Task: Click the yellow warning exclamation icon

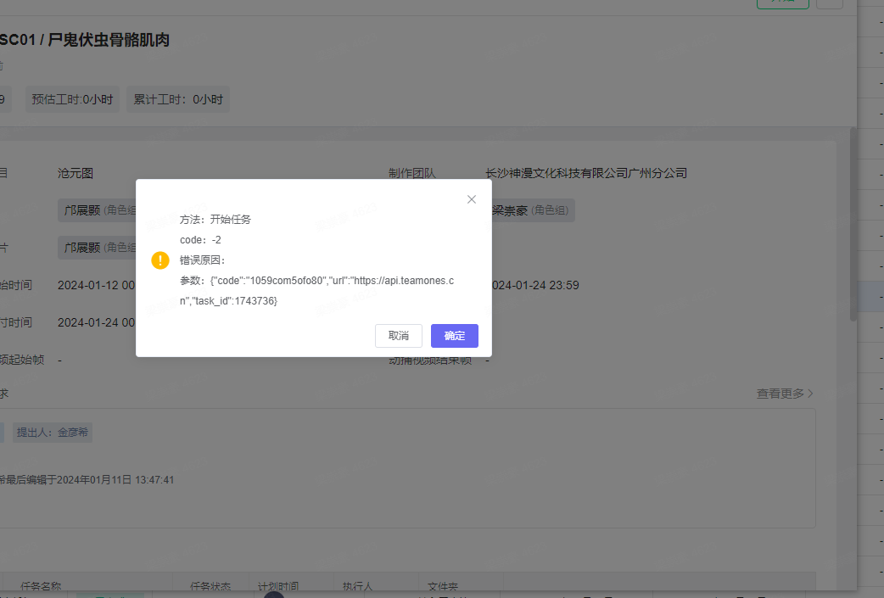Action: tap(160, 260)
